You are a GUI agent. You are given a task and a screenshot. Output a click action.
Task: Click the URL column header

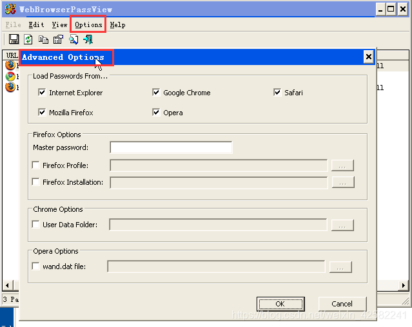click(x=12, y=55)
